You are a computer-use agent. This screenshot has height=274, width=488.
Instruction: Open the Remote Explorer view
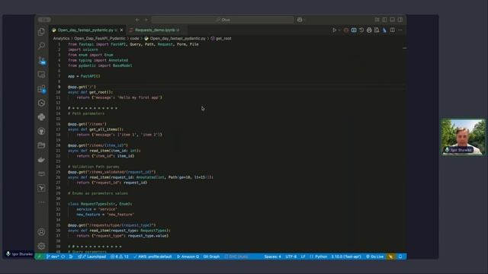41,75
